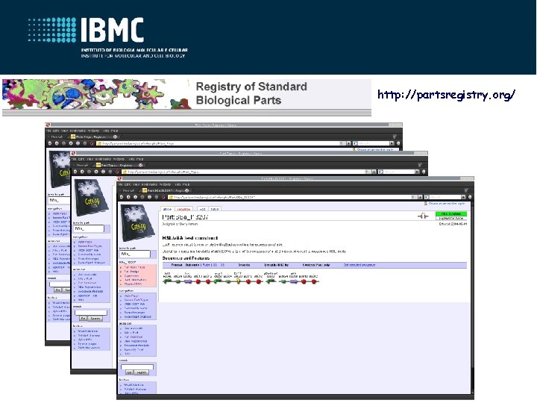Click the login/create account link in front window

(x=447, y=204)
